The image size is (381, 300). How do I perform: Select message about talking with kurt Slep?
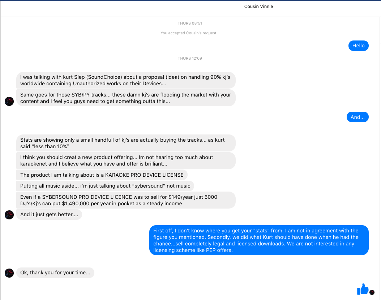point(126,80)
